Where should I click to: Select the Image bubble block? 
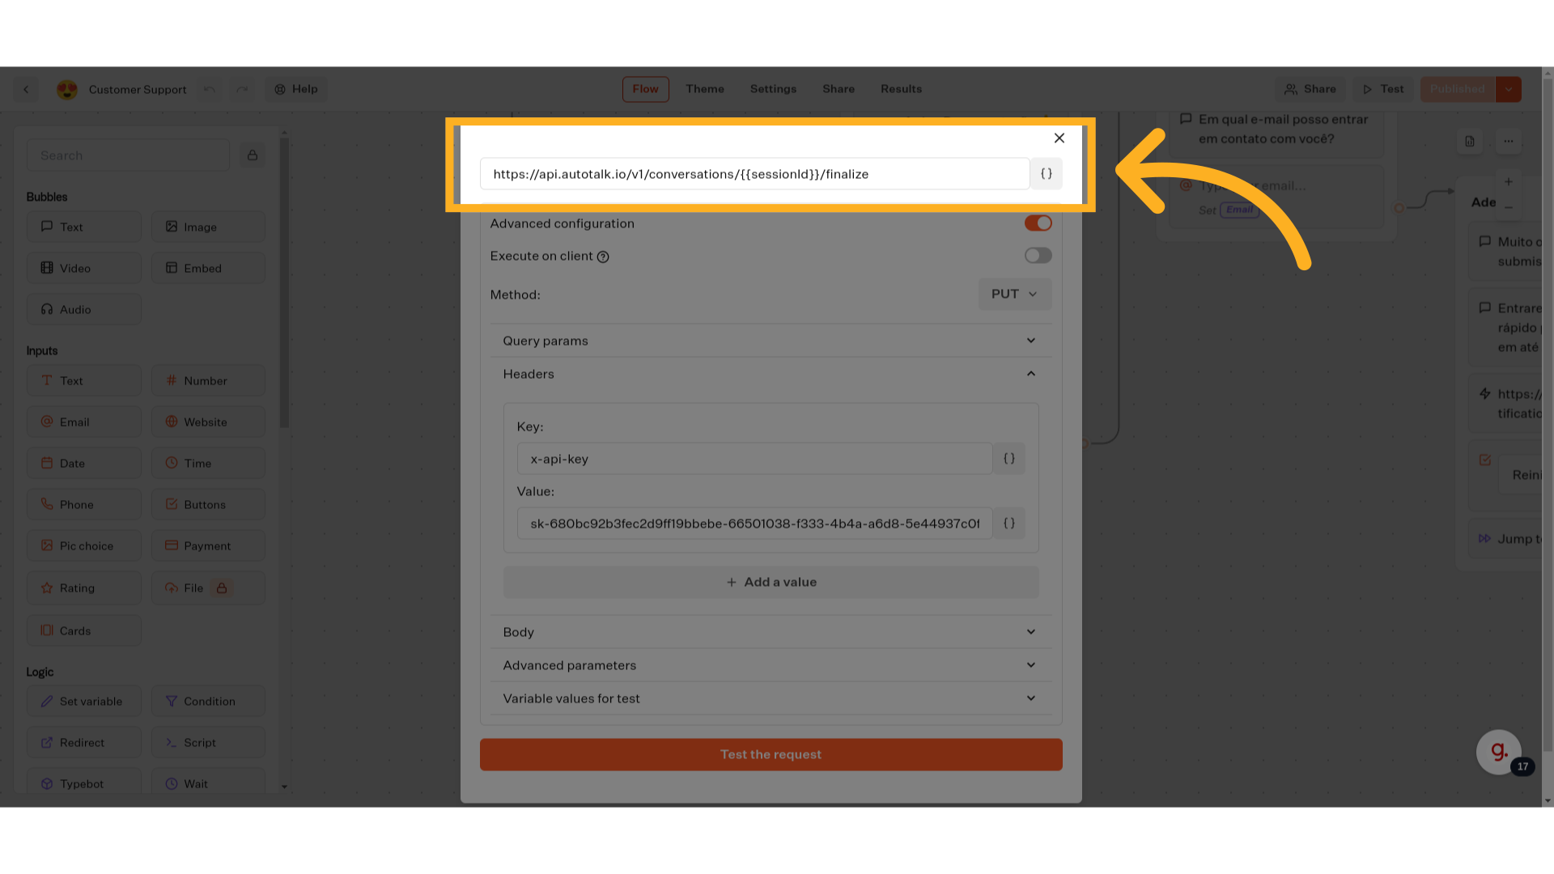coord(208,227)
